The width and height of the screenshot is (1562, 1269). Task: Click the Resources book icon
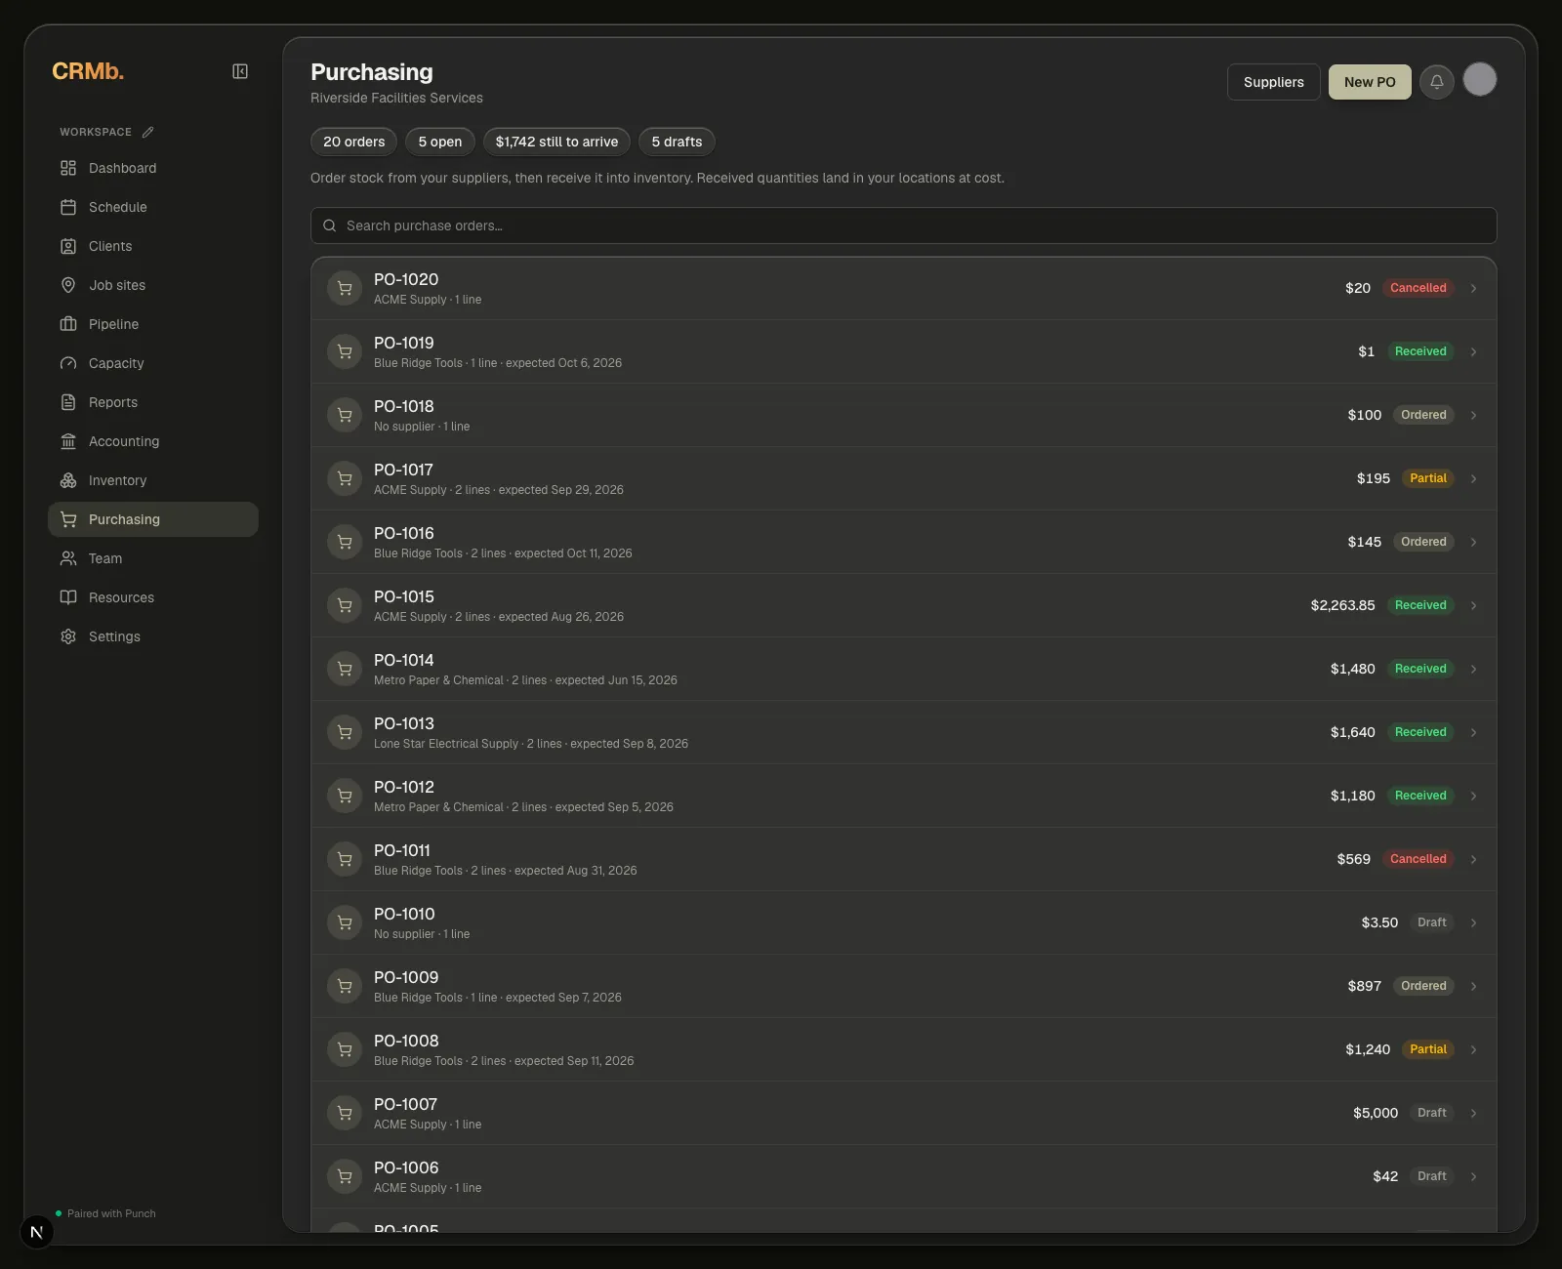click(68, 597)
